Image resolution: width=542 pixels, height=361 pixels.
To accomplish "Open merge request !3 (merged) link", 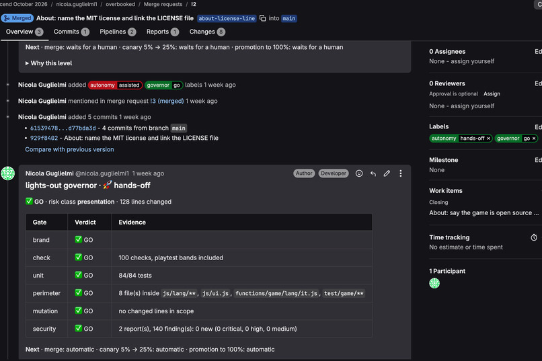I will 167,102.
